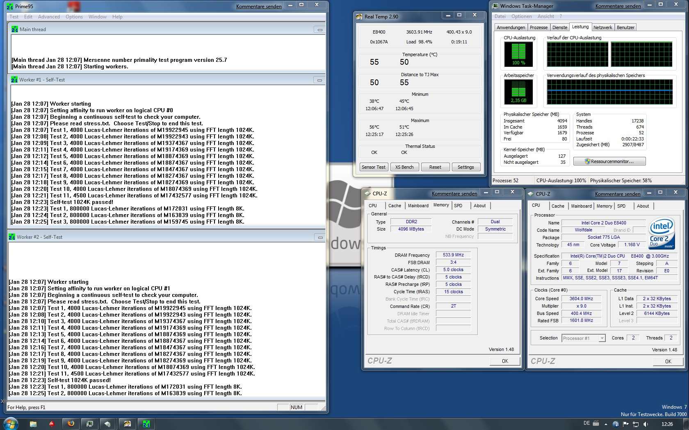
Task: Switch to the Prozesse tab in Task-Manager
Action: (x=538, y=27)
